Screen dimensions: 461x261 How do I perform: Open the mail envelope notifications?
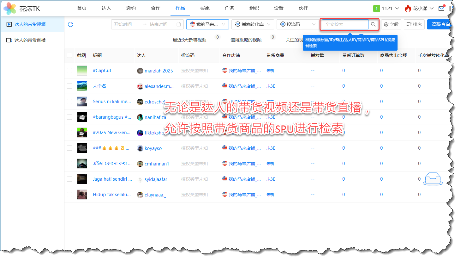tap(441, 9)
